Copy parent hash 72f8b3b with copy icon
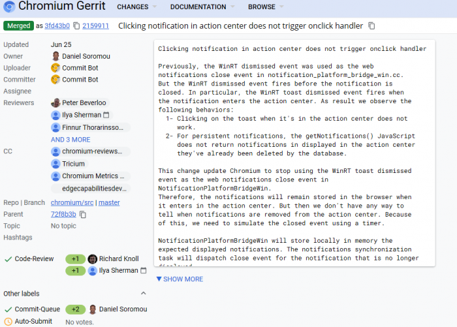Screen dimensions: 457x327 [x=83, y=214]
